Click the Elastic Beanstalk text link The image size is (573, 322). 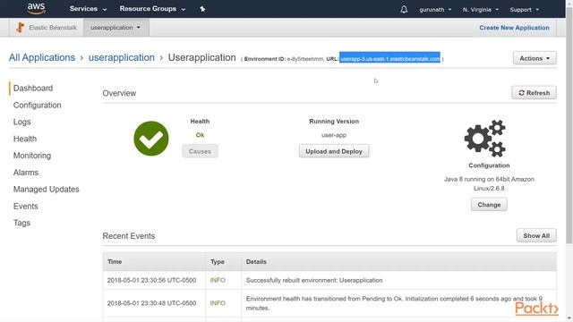53,28
